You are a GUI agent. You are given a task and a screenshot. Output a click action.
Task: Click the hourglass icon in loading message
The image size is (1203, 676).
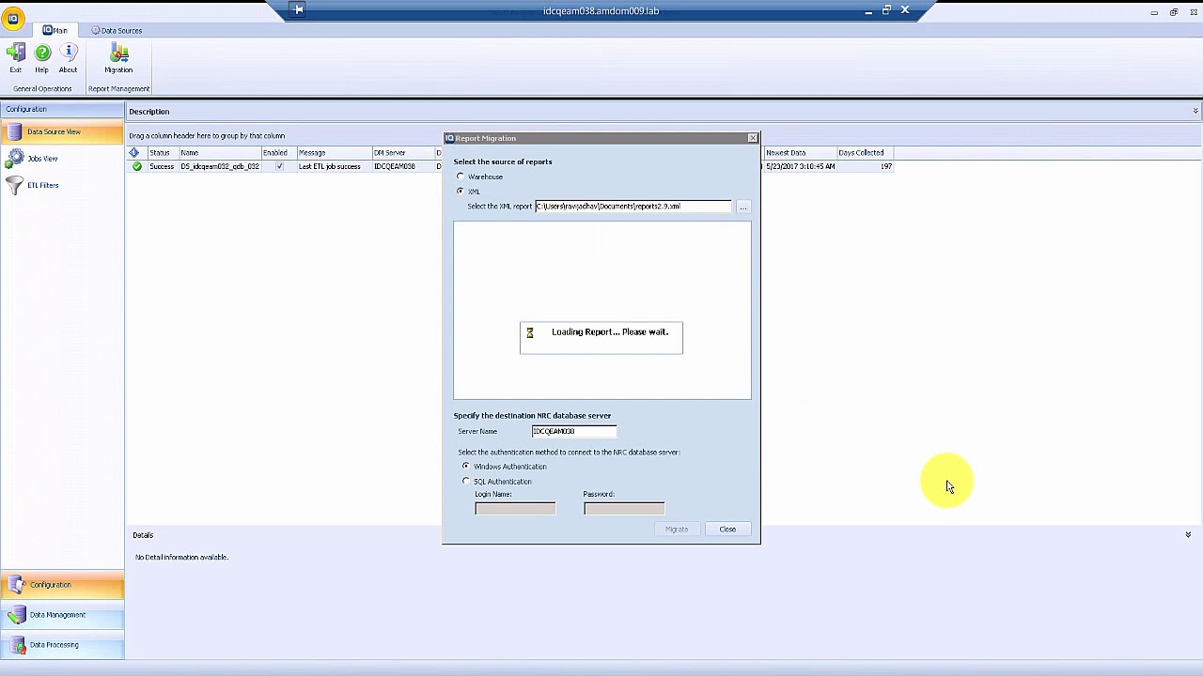(x=530, y=332)
